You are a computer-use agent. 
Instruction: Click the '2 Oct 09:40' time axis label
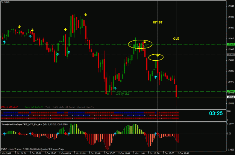(x=95, y=153)
